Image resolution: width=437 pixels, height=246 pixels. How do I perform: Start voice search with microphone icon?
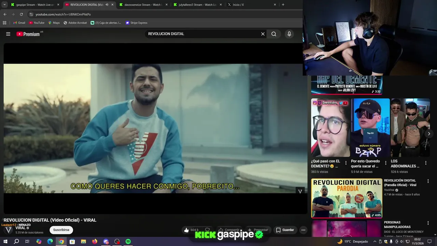289,34
